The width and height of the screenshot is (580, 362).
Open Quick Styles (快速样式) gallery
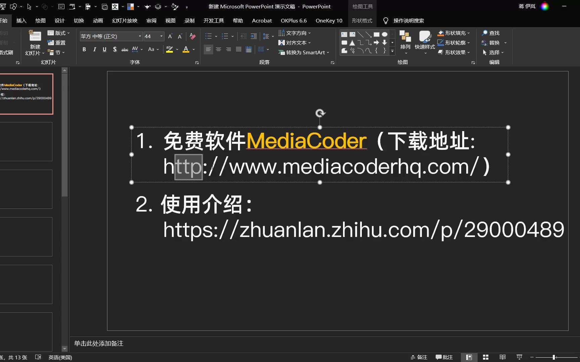pyautogui.click(x=425, y=43)
